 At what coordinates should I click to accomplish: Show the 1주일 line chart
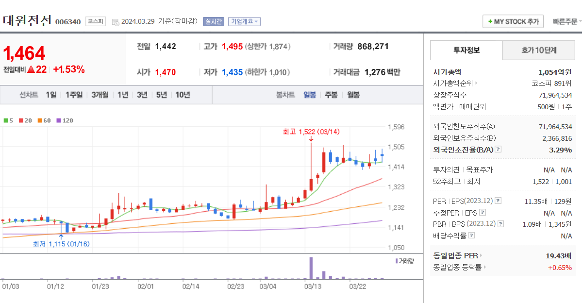coord(74,95)
